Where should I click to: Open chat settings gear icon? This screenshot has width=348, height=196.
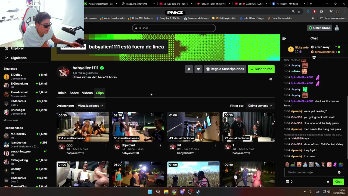328,182
